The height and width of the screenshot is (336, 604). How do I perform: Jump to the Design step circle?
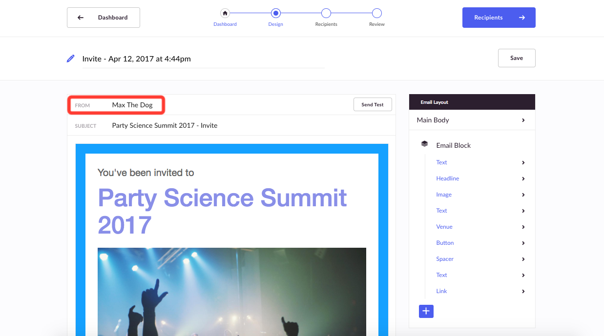pyautogui.click(x=275, y=13)
